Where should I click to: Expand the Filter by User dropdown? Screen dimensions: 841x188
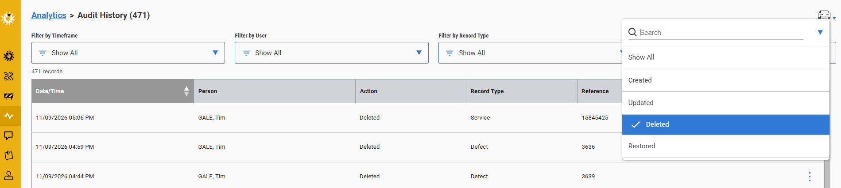coord(331,53)
